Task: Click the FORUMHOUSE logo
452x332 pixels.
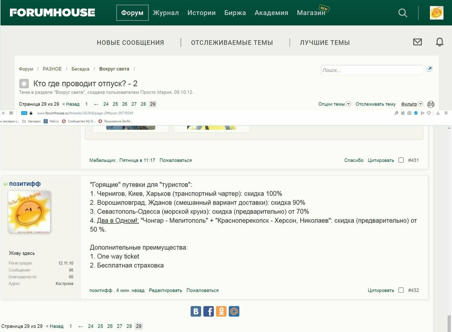Action: coord(52,12)
